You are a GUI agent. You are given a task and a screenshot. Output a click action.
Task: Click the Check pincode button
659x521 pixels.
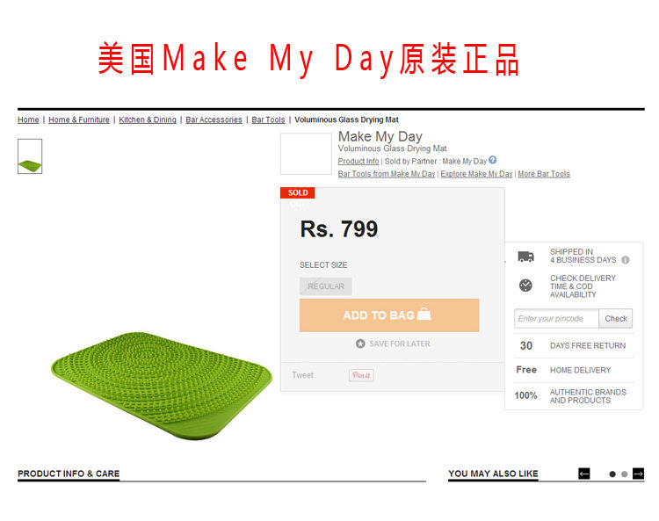click(x=616, y=318)
